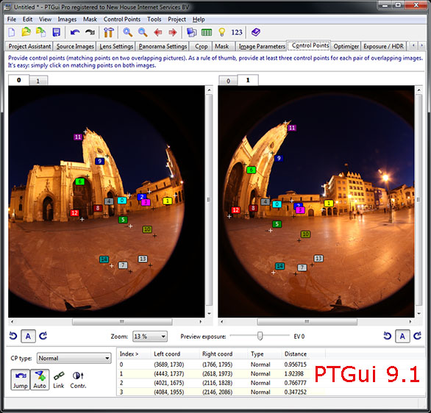This screenshot has height=413, width=431.
Task: Switch to the Optimizer tab
Action: click(x=346, y=46)
